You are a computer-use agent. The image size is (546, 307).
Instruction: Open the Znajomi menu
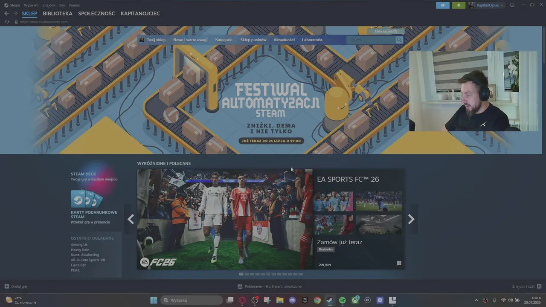point(49,5)
